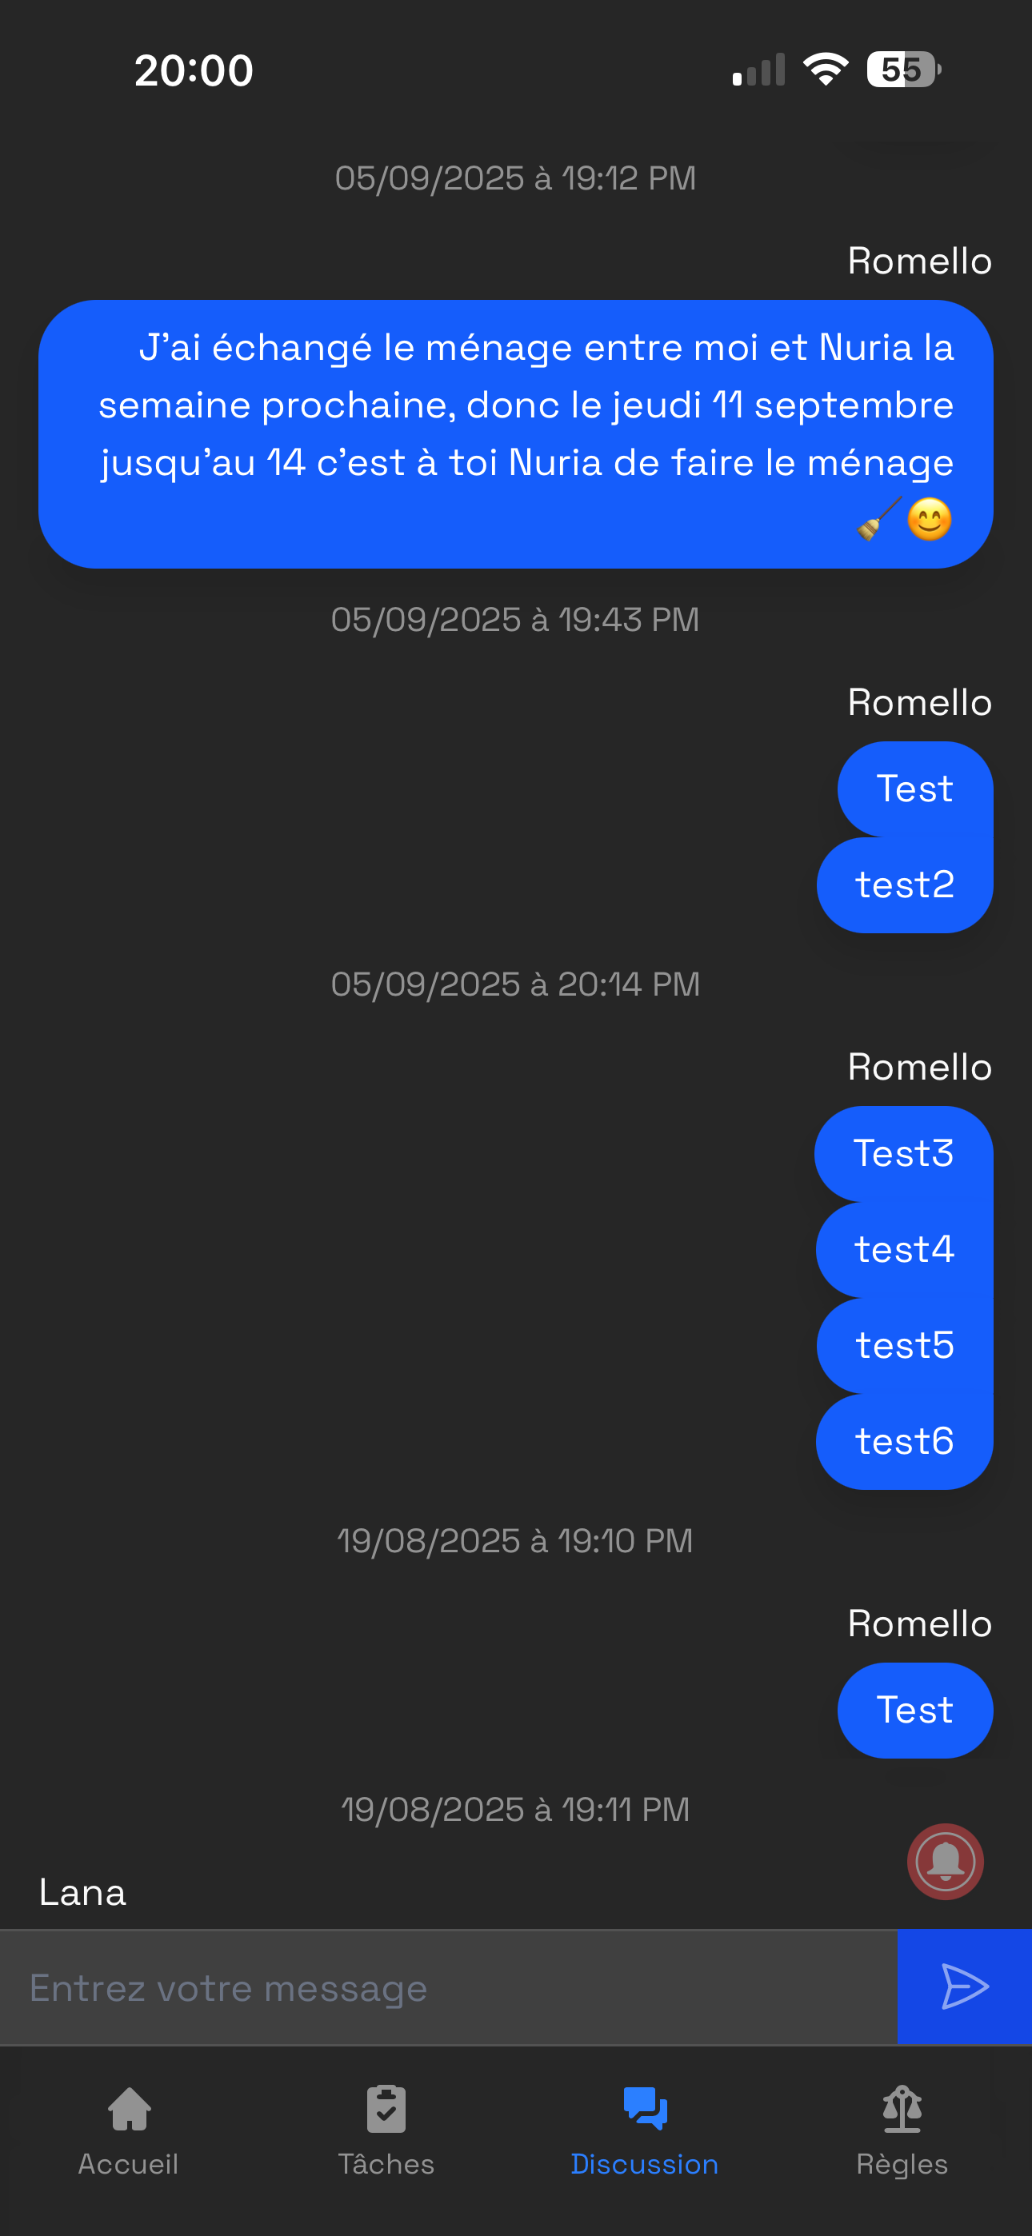Tap the sender name Lana

82,1892
